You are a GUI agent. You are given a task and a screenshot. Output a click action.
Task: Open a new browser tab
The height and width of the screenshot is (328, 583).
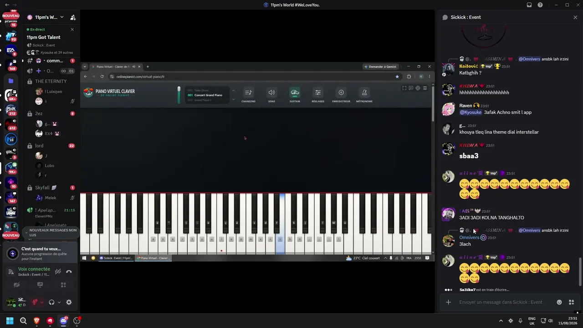[148, 67]
